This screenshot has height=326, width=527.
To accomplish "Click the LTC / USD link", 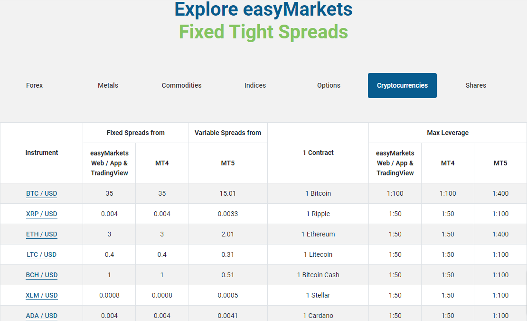I will [42, 254].
